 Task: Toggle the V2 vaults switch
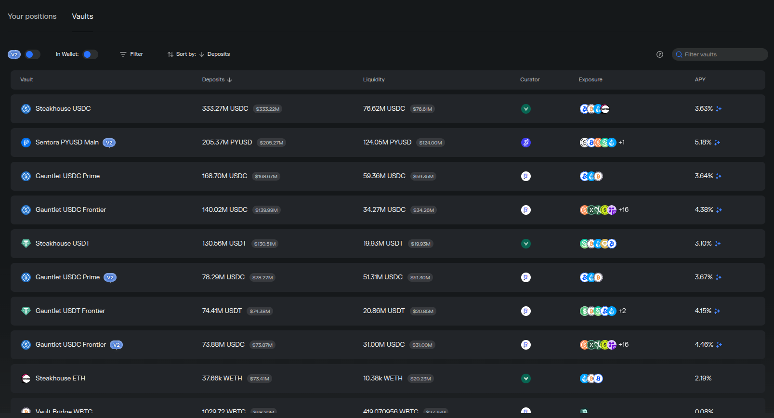point(32,54)
